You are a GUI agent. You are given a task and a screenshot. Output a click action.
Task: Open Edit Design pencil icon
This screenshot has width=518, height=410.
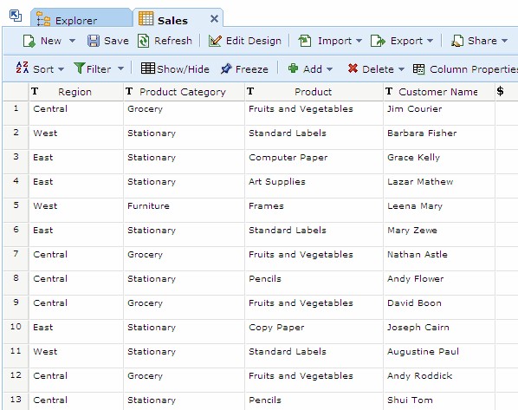(x=215, y=41)
